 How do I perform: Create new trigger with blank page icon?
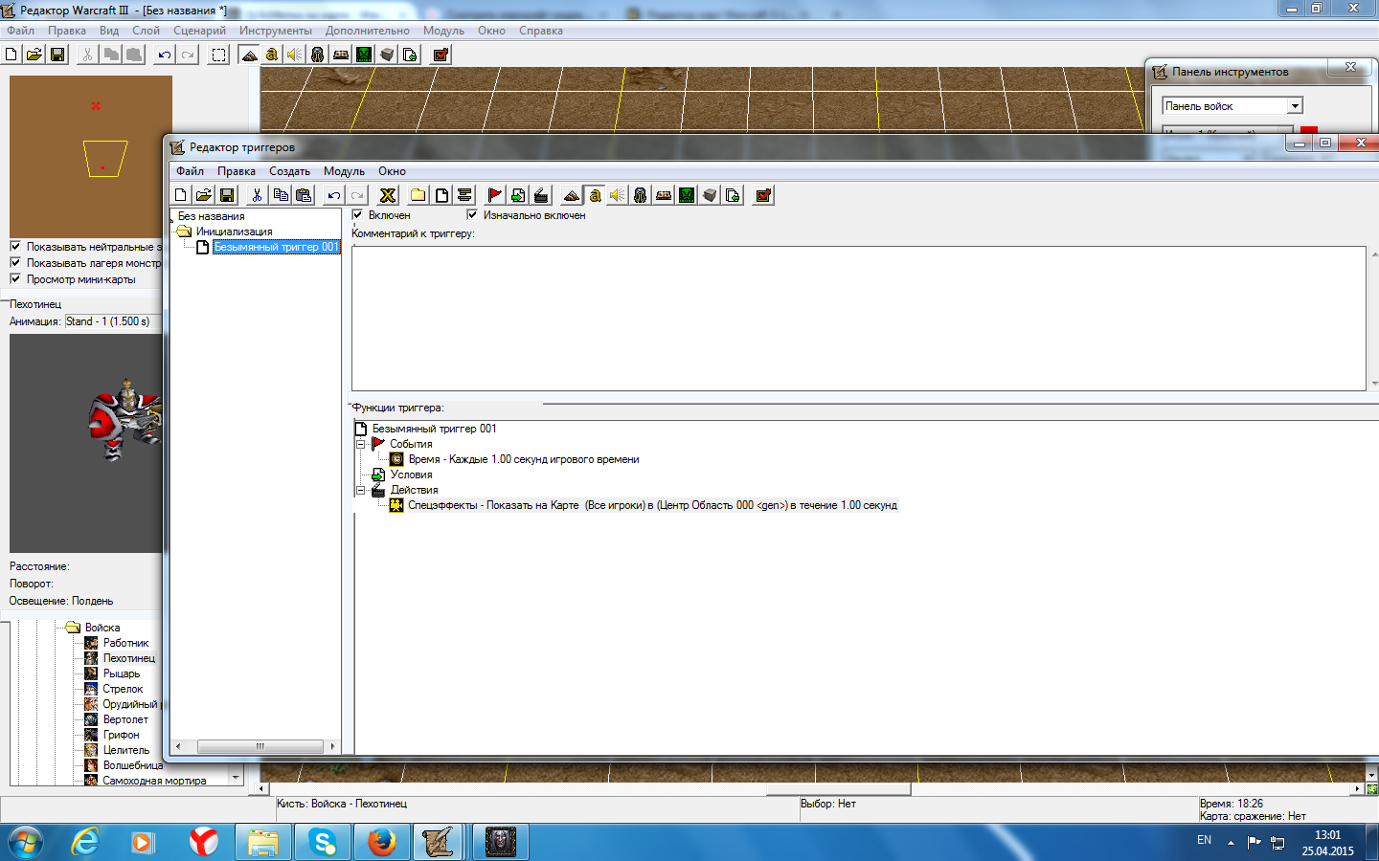(x=441, y=195)
